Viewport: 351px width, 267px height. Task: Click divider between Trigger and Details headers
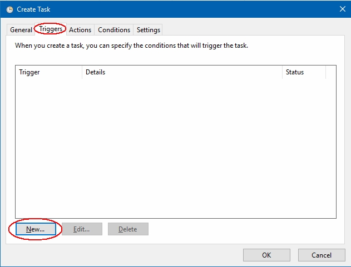(x=82, y=72)
